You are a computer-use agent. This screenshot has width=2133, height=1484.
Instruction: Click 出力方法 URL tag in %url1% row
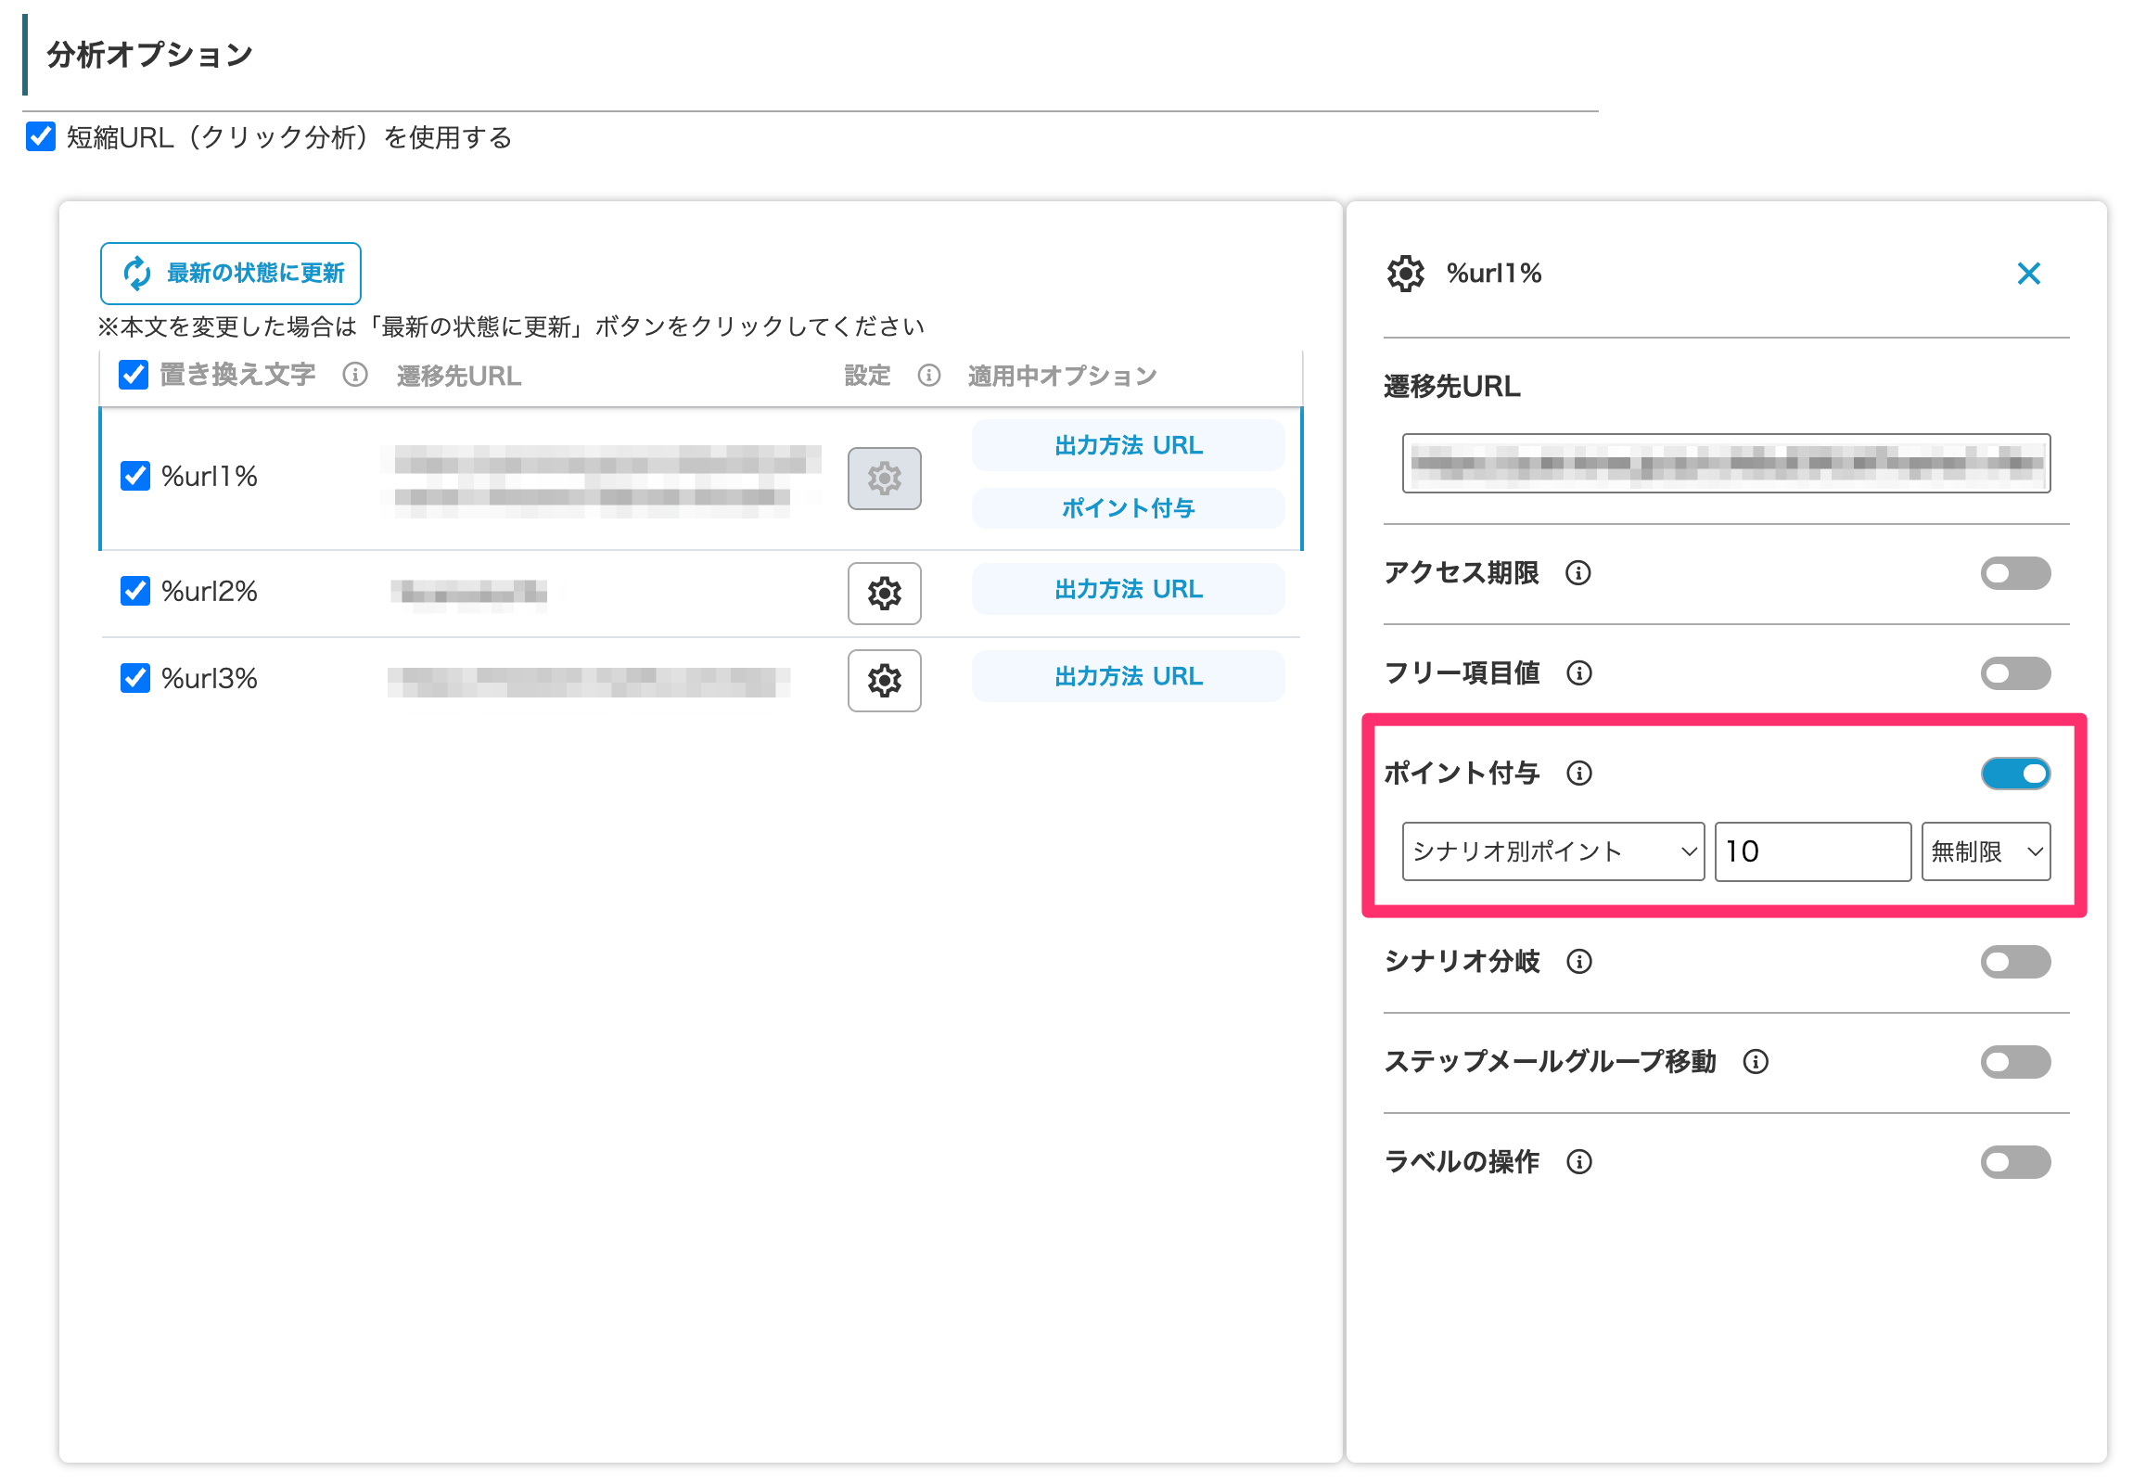1128,445
